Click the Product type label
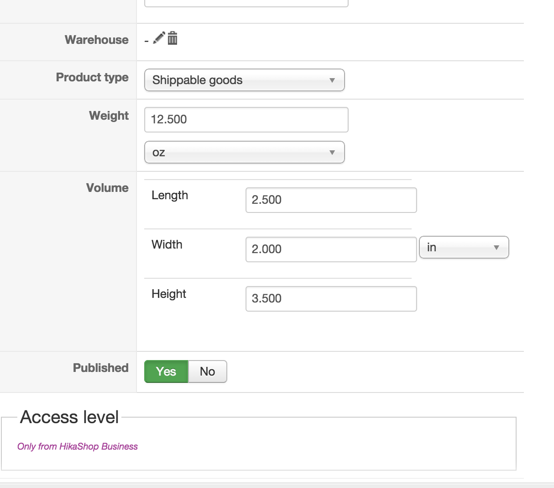554x488 pixels. click(92, 77)
